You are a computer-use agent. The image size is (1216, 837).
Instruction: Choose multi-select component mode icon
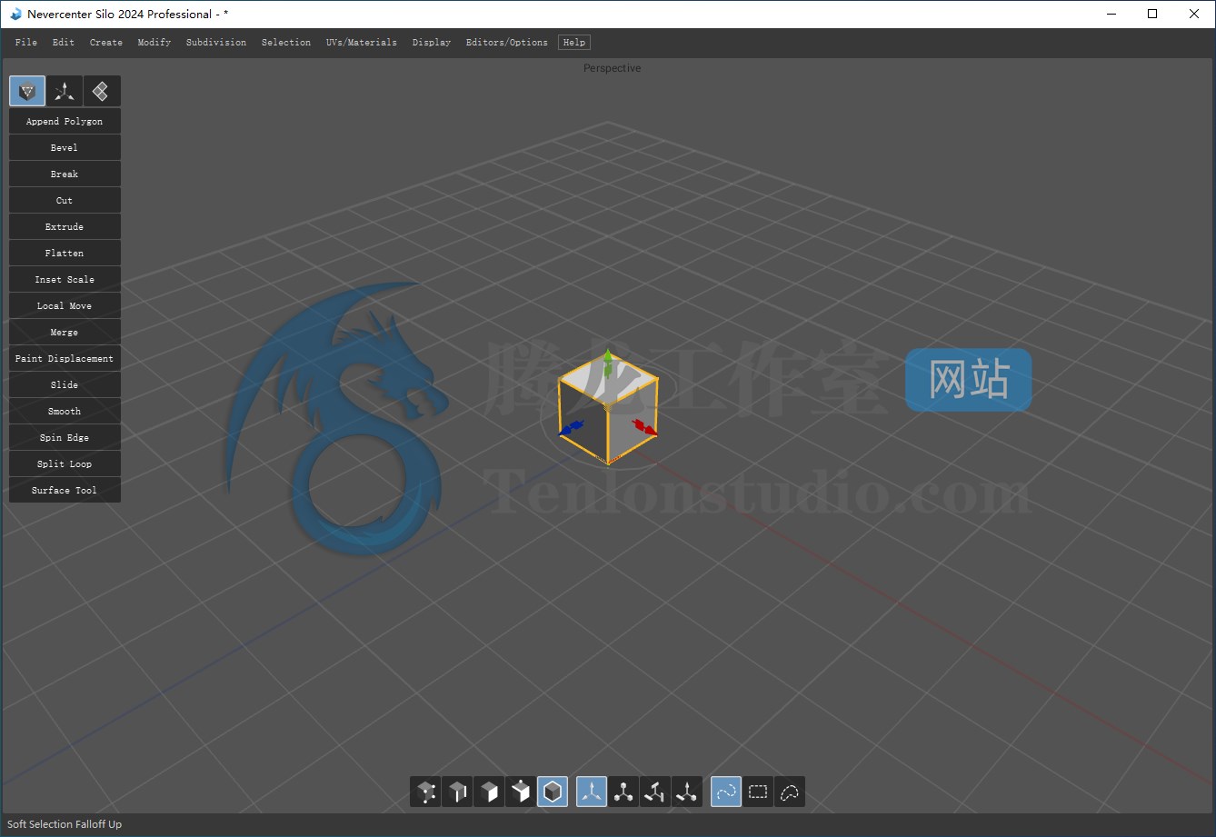coord(521,792)
